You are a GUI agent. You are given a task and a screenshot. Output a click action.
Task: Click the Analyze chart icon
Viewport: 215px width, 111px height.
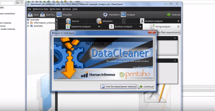click(123, 15)
